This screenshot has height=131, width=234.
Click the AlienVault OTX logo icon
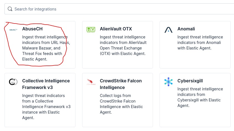pyautogui.click(x=91, y=30)
